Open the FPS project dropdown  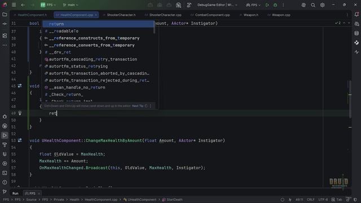(x=48, y=5)
